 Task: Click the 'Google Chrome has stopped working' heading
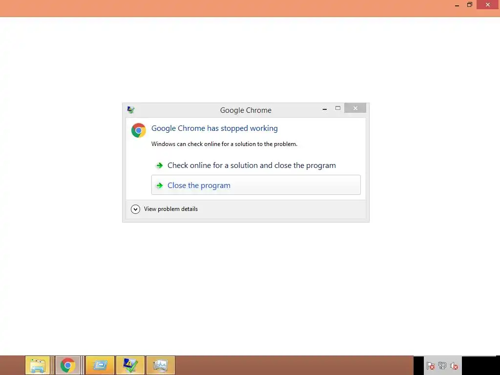tap(214, 128)
